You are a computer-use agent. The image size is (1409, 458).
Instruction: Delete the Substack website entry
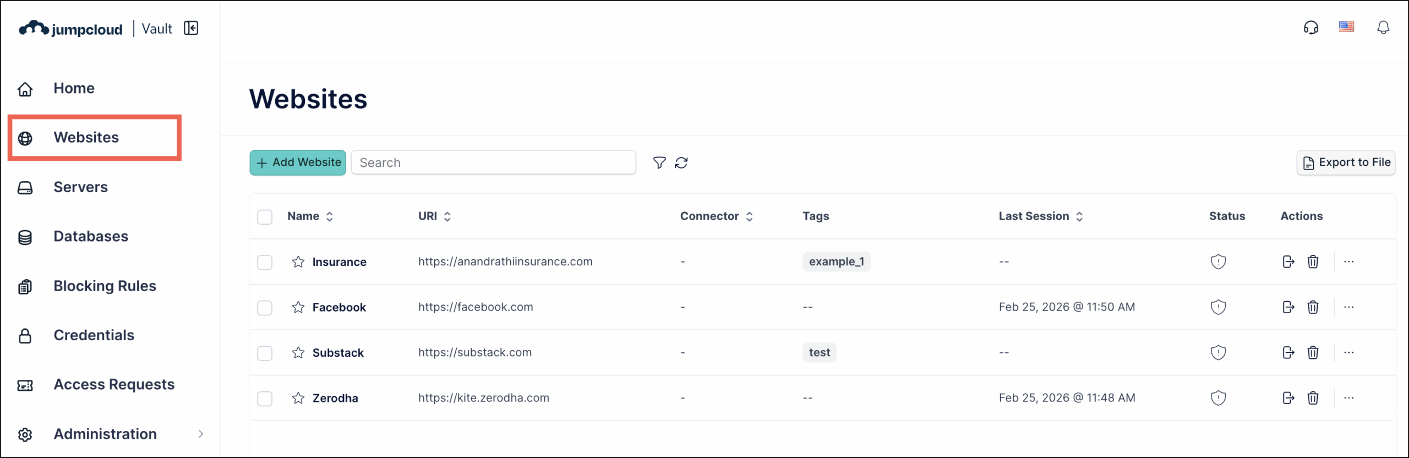(x=1313, y=352)
